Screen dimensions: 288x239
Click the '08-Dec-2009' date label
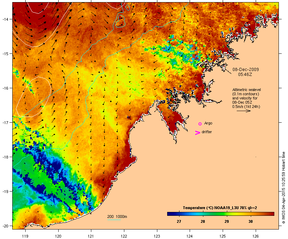point(246,70)
